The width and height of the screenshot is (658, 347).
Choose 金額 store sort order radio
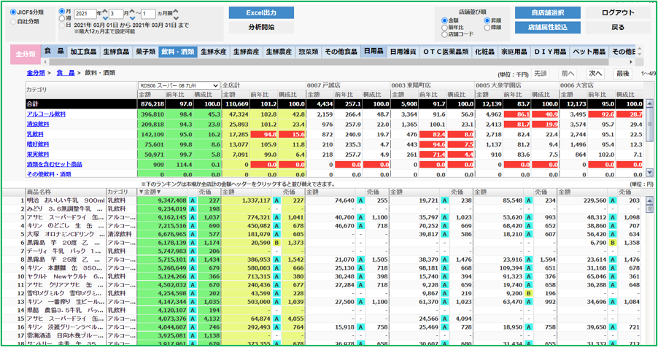point(444,20)
